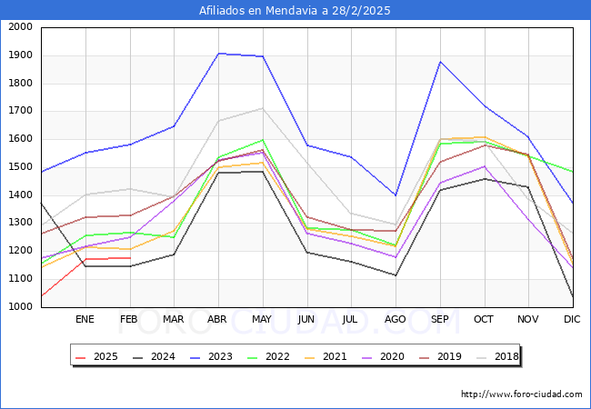This screenshot has width=591, height=409.
Task: Click the 1700 y-axis value
Action: pos(20,111)
